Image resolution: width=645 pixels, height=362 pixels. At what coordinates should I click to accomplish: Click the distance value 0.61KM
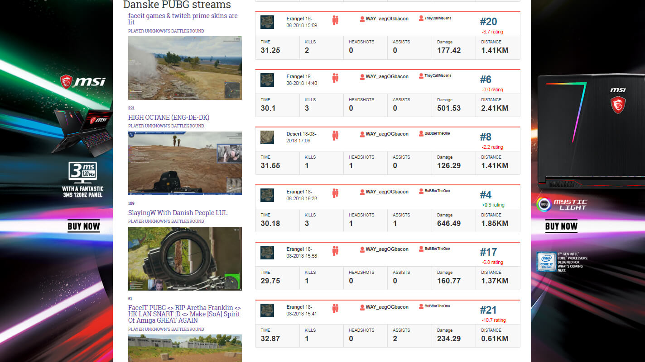tap(495, 338)
